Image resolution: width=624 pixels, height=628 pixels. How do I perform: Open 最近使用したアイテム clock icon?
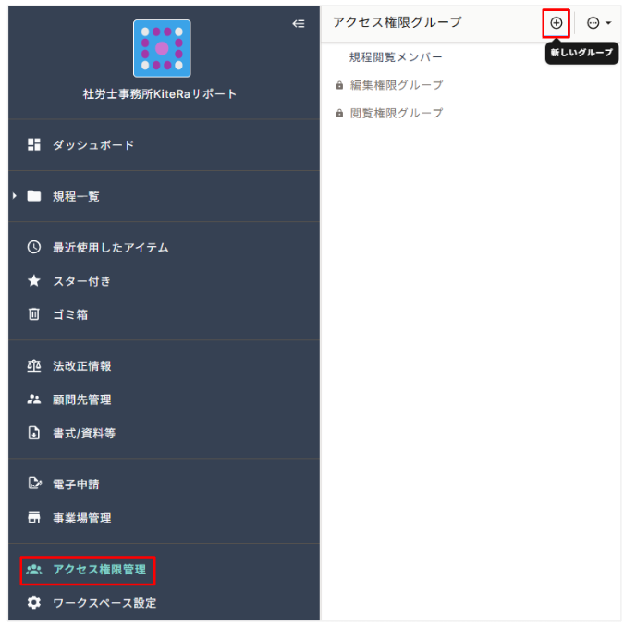pyautogui.click(x=34, y=247)
